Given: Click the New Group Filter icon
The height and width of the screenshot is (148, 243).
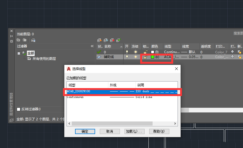Looking at the screenshot, I should (25, 40).
